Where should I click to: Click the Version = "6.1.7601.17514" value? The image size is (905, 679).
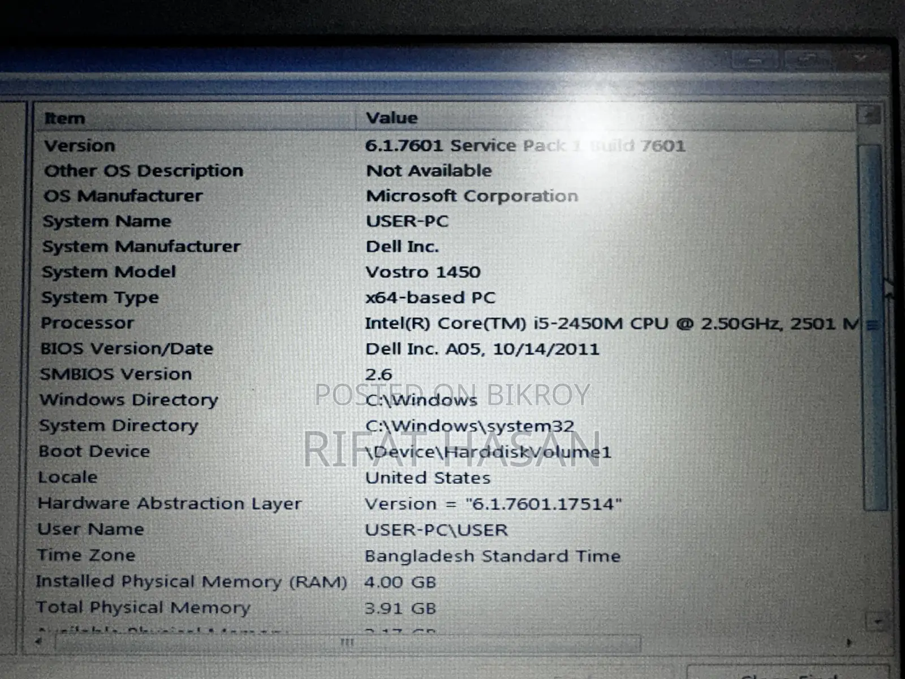493,504
